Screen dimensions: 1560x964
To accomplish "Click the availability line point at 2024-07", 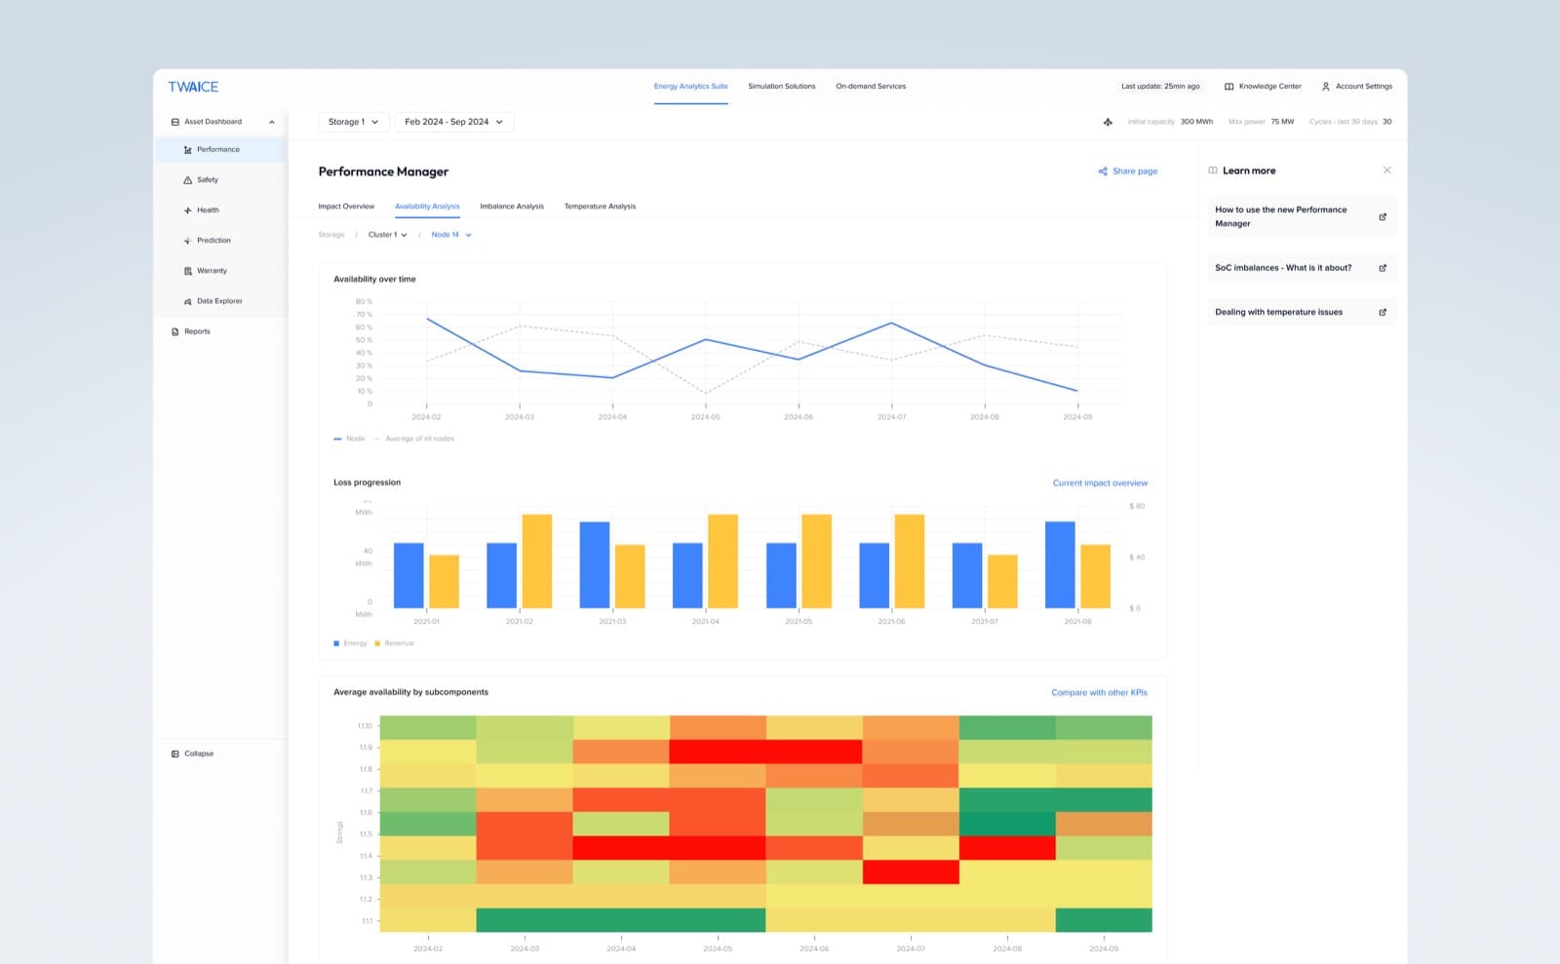I will coord(891,323).
